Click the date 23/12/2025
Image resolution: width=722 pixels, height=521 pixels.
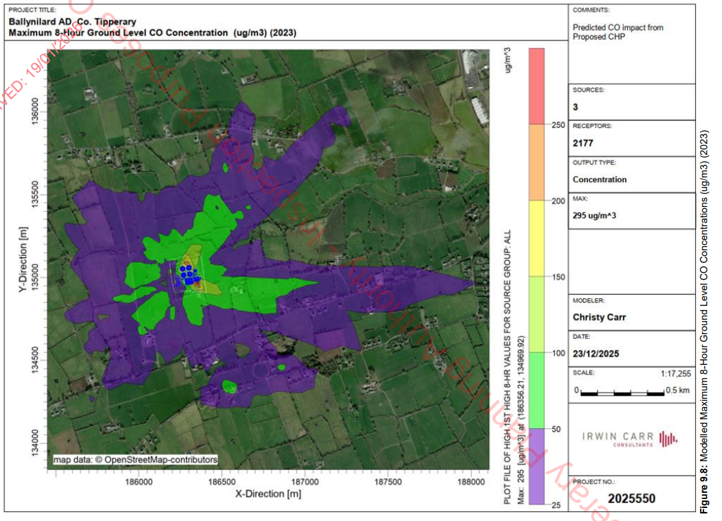pos(595,354)
